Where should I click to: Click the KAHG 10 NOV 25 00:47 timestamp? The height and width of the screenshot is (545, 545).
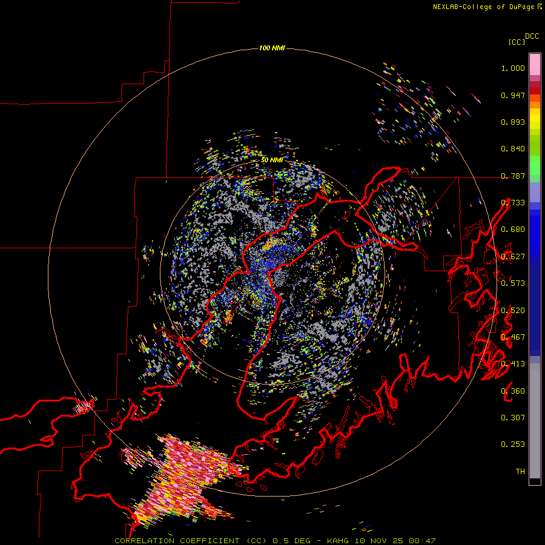(x=381, y=541)
